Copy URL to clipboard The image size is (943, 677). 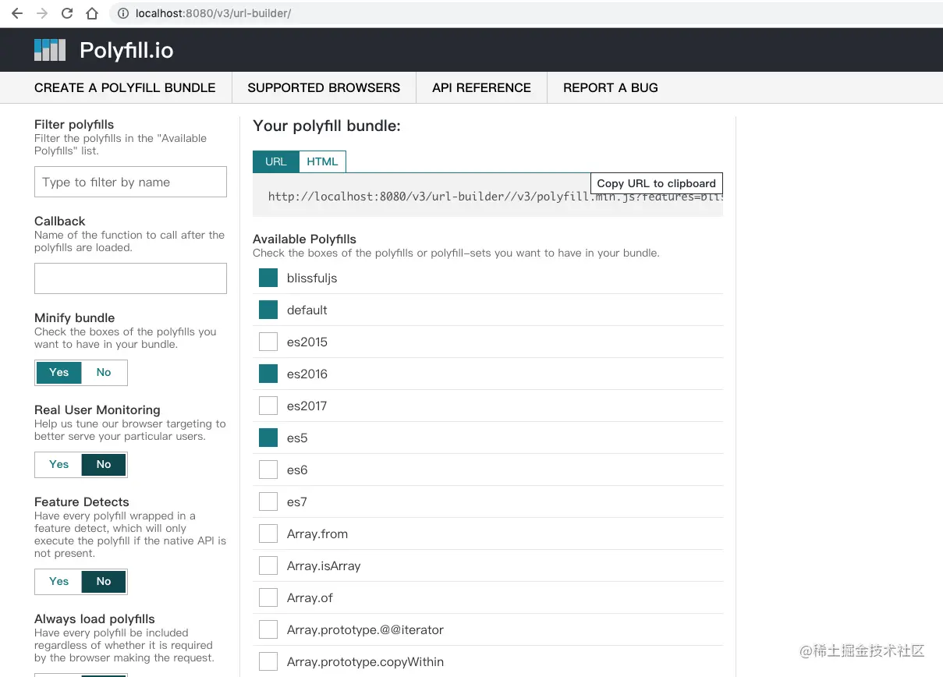click(657, 183)
